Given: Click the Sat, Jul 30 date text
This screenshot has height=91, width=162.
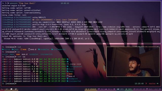Looking at the screenshot, I should 155,89.
